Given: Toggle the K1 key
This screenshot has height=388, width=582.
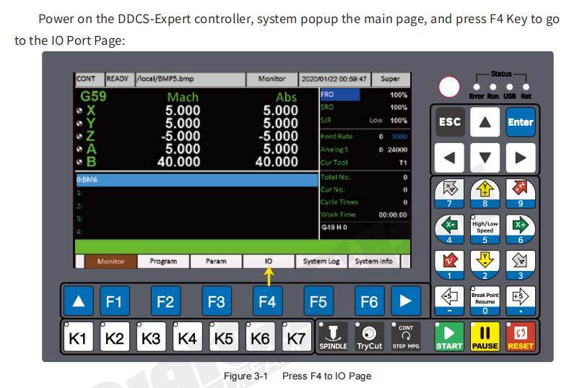Looking at the screenshot, I should pyautogui.click(x=78, y=337).
